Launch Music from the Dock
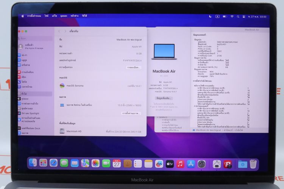The width and height of the screenshot is (284, 189). coord(180,164)
